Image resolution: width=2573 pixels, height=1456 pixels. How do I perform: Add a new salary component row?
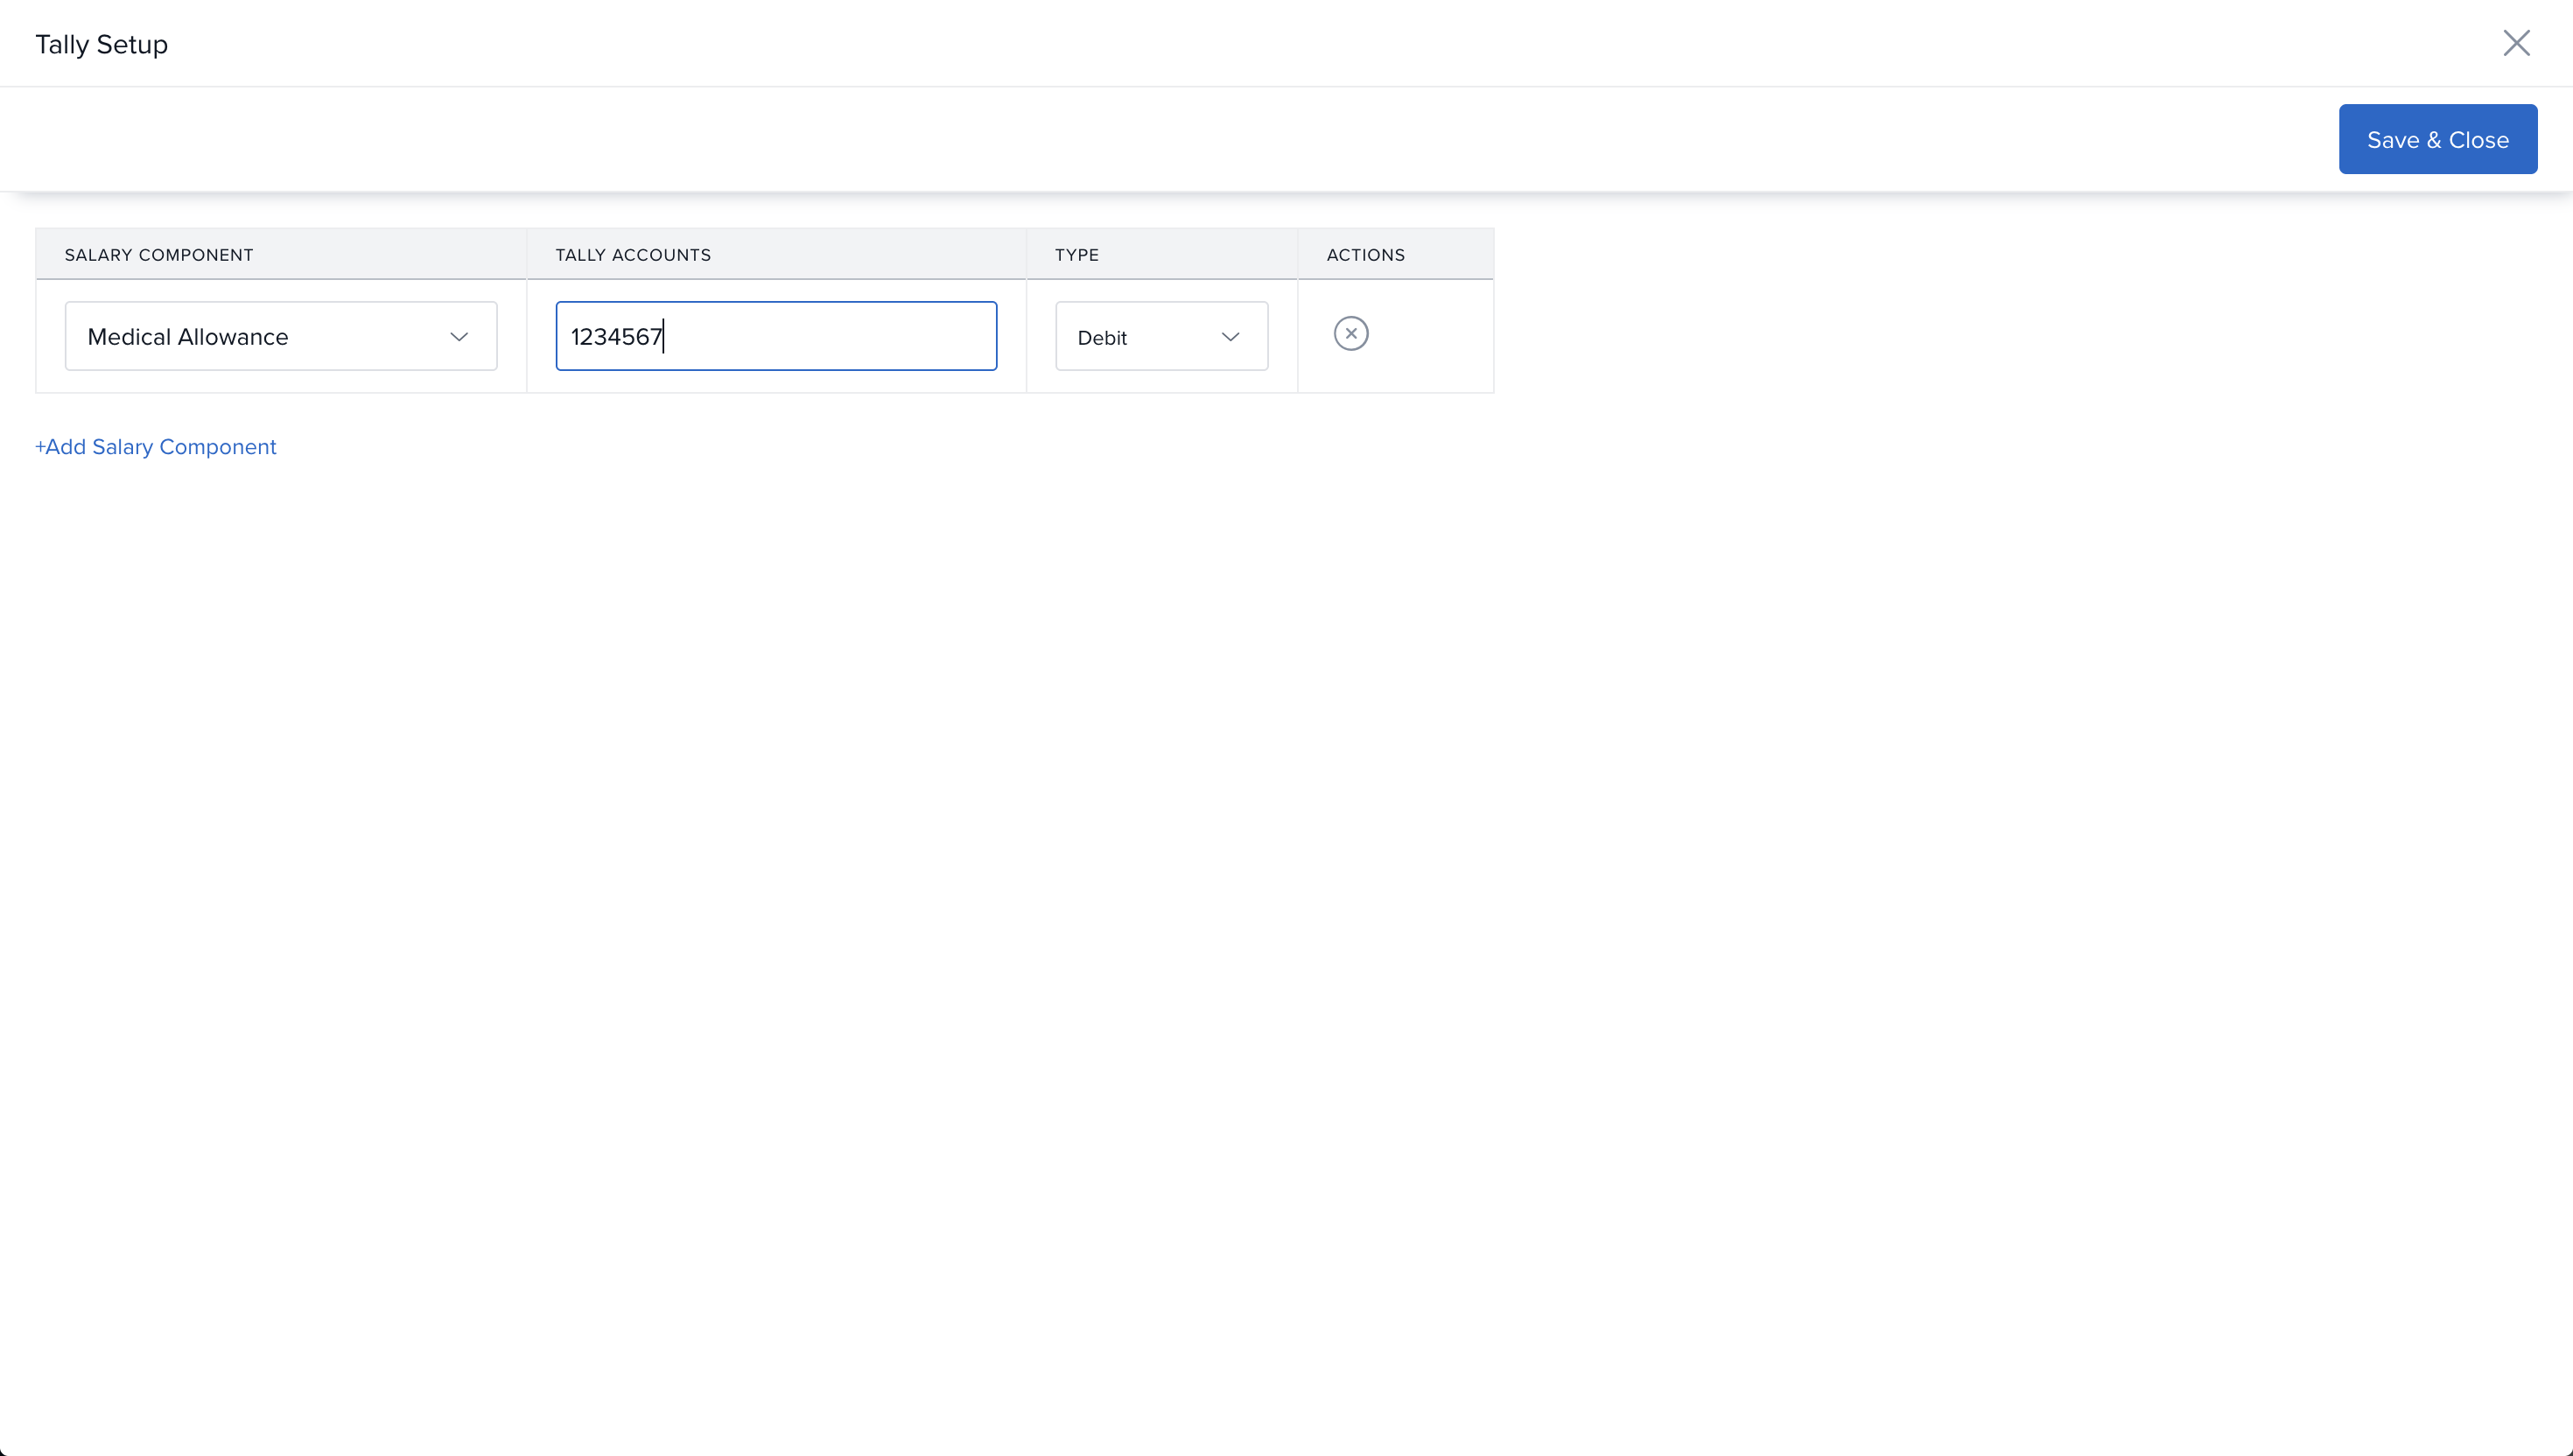pyautogui.click(x=160, y=447)
